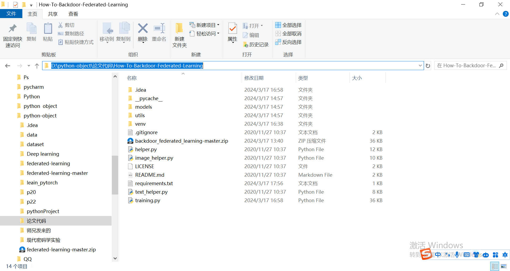Click the 复制 copy icon in ribbon
The height and width of the screenshot is (271, 510).
(x=31, y=28)
